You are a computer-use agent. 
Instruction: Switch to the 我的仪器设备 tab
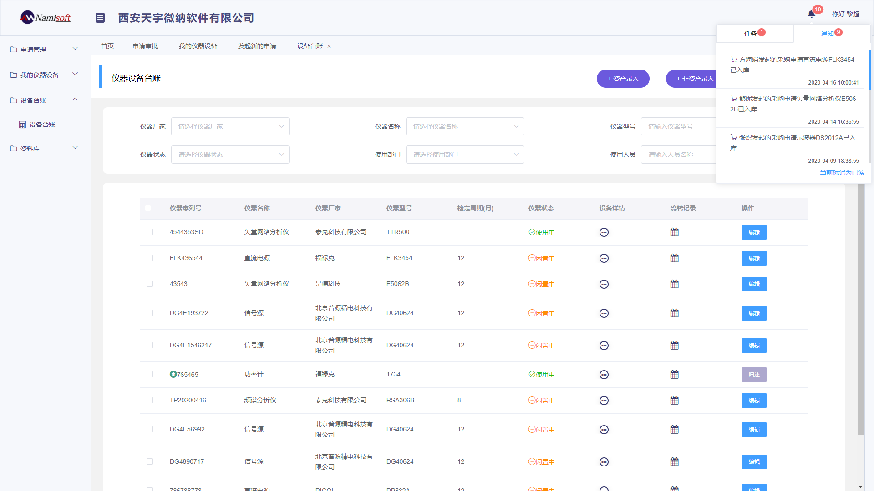coord(198,46)
